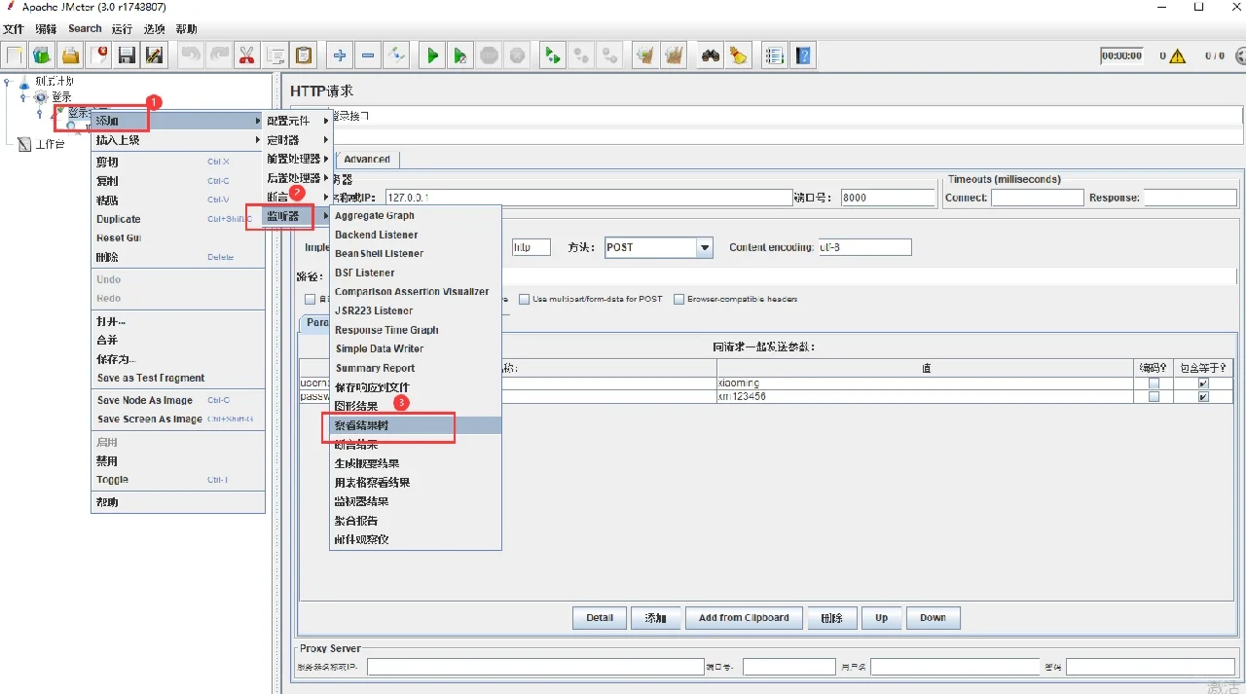Click the Cut scissors icon
Screen dimensions: 1246x694
point(246,55)
